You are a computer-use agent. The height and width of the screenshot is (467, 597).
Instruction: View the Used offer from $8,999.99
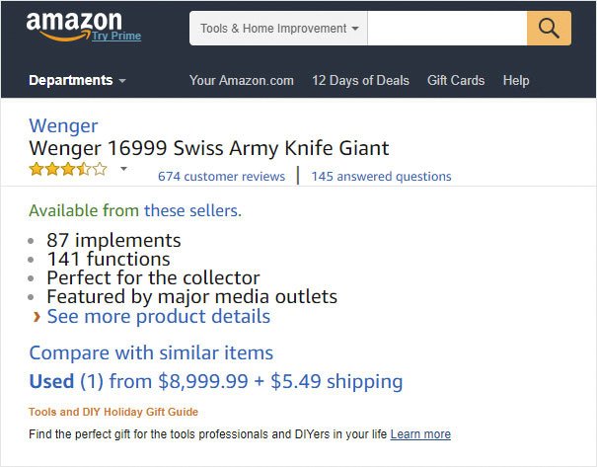216,381
